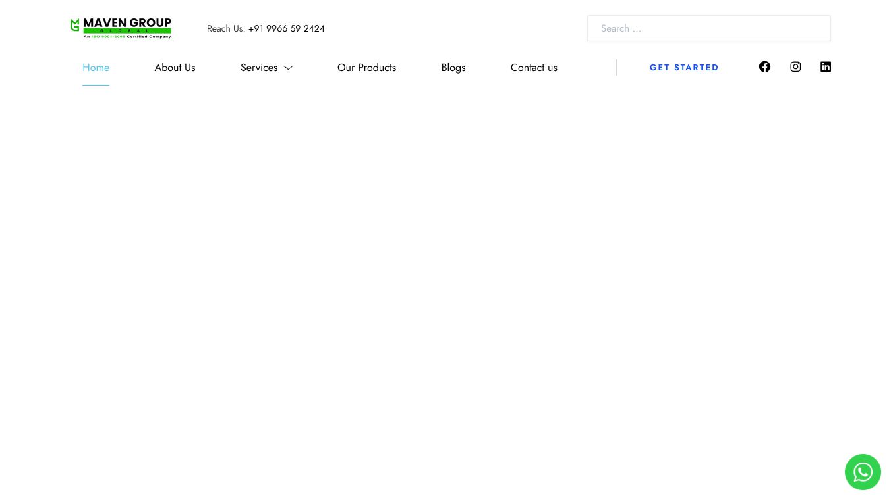The height and width of the screenshot is (500, 891).
Task: Call the +91 9966 59 2424 number
Action: click(287, 28)
